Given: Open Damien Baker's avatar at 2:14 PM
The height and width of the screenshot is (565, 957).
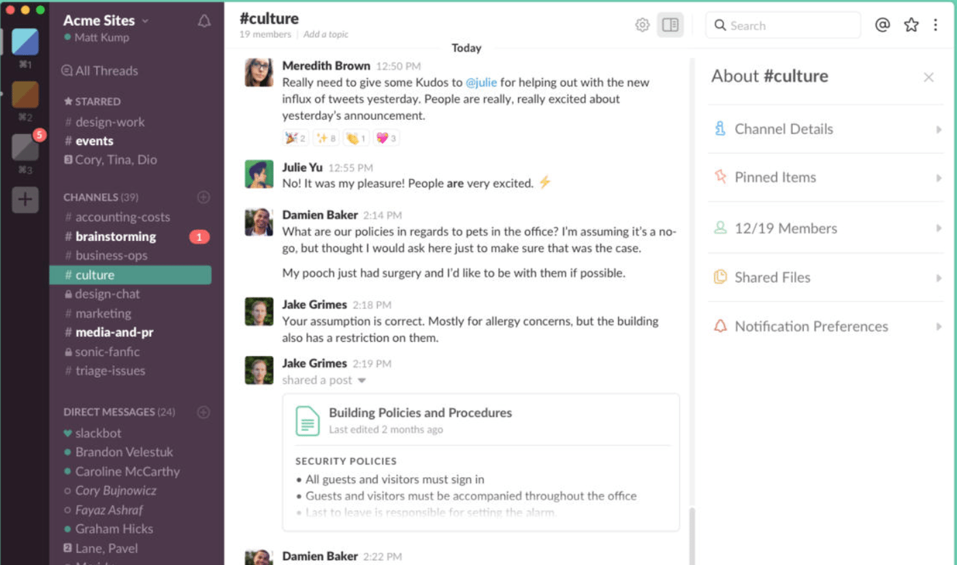Looking at the screenshot, I should coord(259,222).
